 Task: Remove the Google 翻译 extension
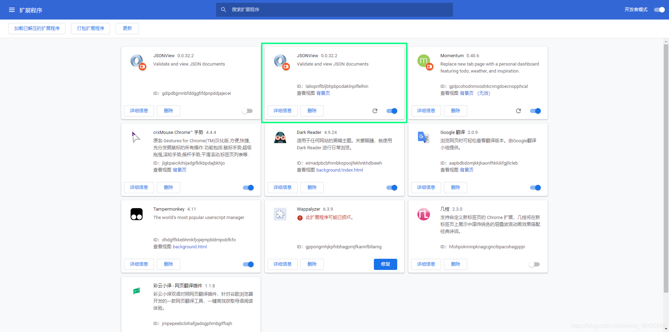[x=455, y=188]
